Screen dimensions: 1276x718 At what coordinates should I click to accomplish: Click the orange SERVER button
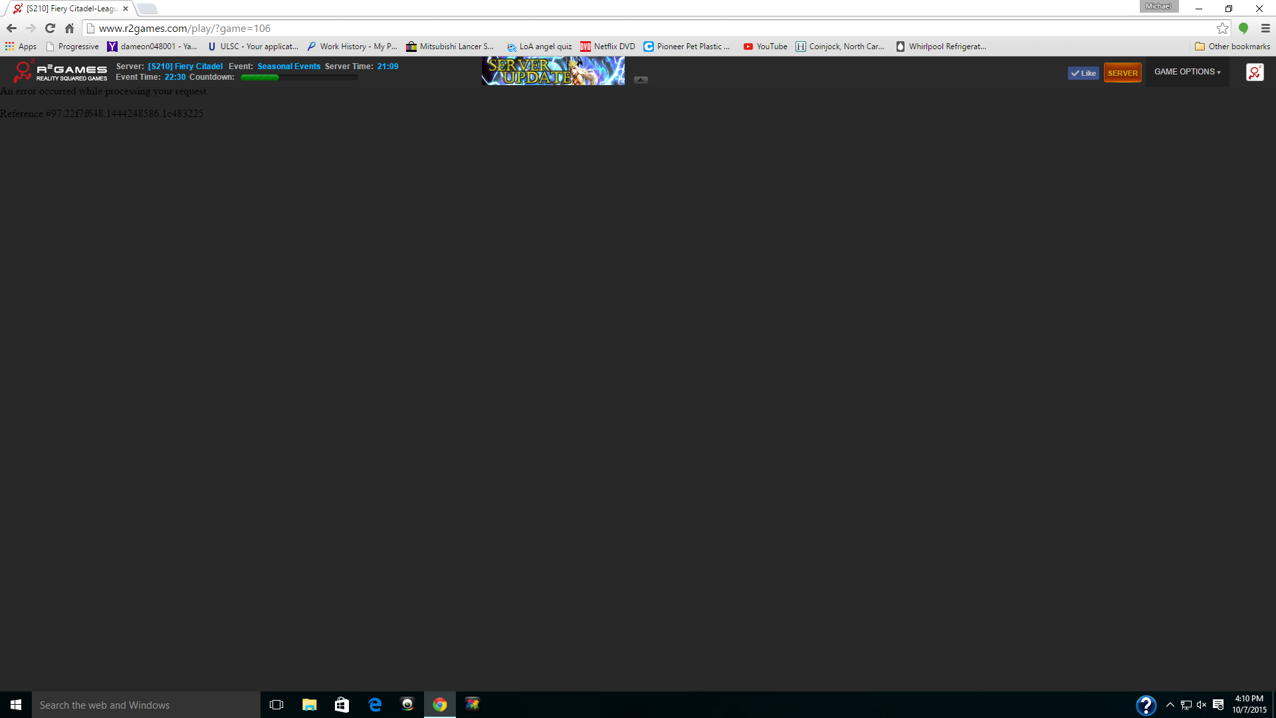click(x=1122, y=73)
